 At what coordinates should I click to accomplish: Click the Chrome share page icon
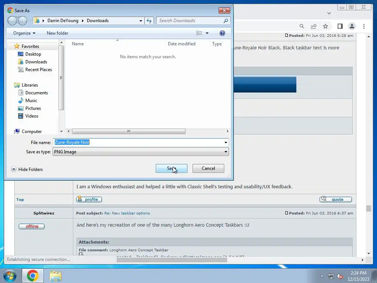click(314, 26)
